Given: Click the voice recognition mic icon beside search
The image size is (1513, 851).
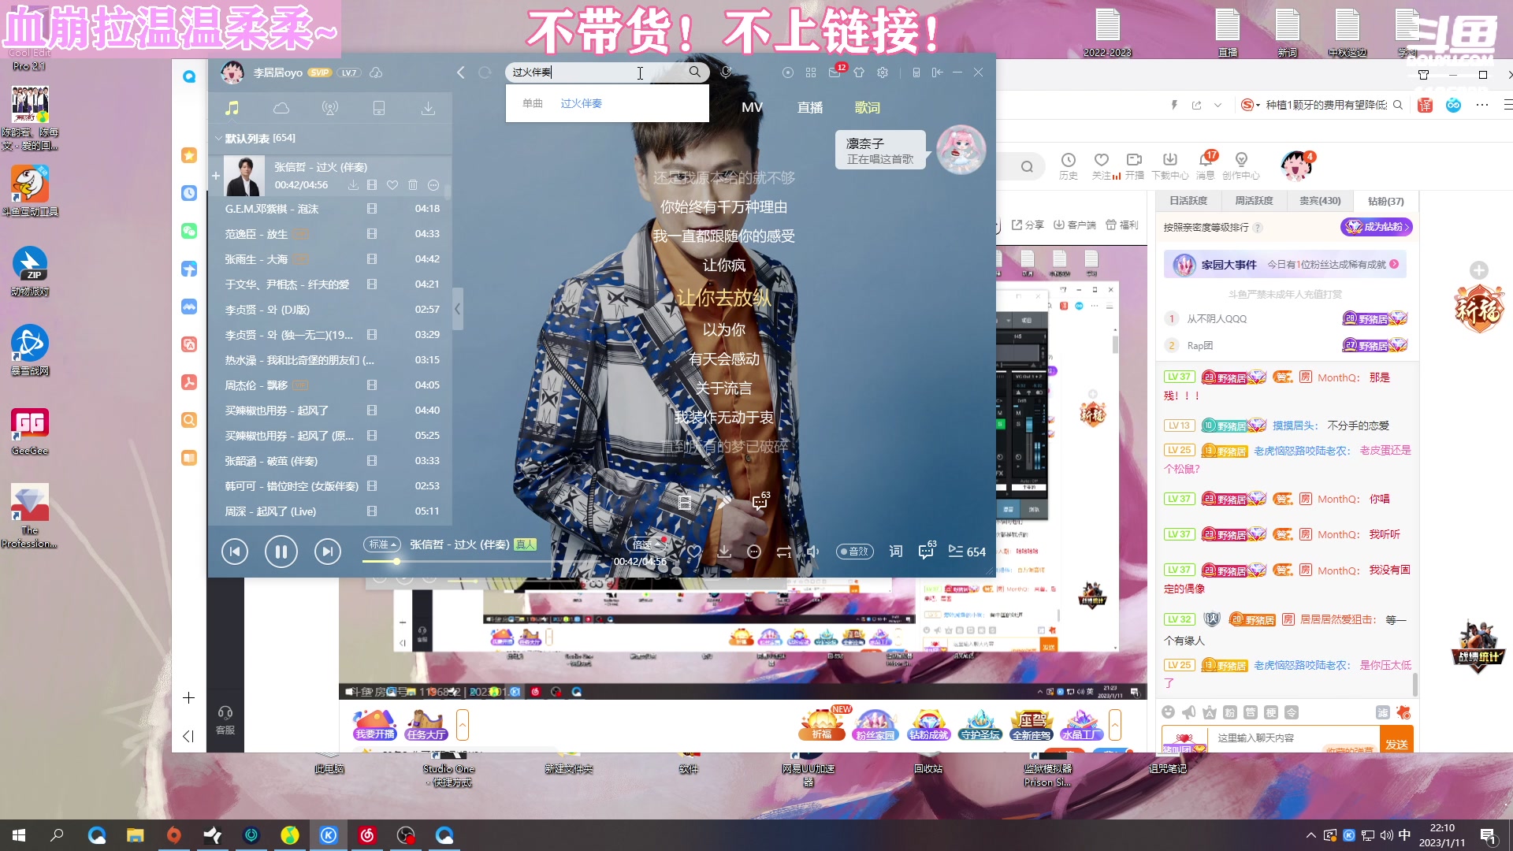Looking at the screenshot, I should pyautogui.click(x=726, y=72).
